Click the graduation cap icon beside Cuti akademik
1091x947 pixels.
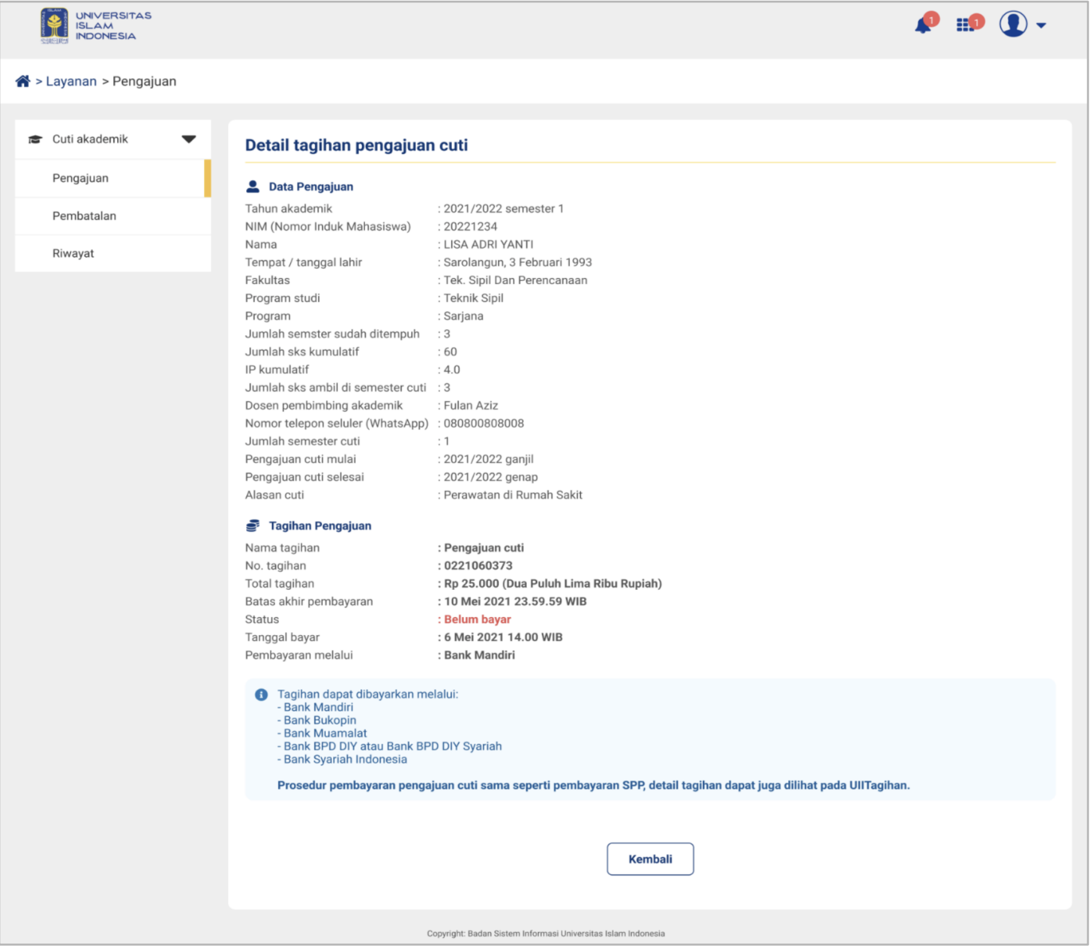coord(36,139)
